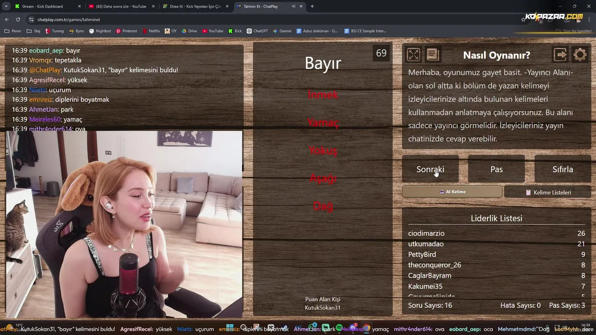Select the AI Kelime tab
Viewport: 596px width, 335px height.
pyautogui.click(x=452, y=192)
